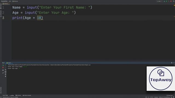Open the Input run configuration dropdown
Image resolution: width=175 pixels, height=98 pixels.
tap(159, 1)
